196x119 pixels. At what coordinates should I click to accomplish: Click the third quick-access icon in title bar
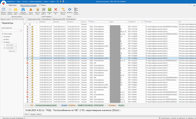click(x=63, y=1)
